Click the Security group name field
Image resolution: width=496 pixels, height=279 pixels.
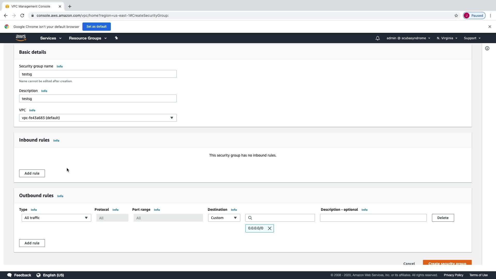(x=98, y=74)
